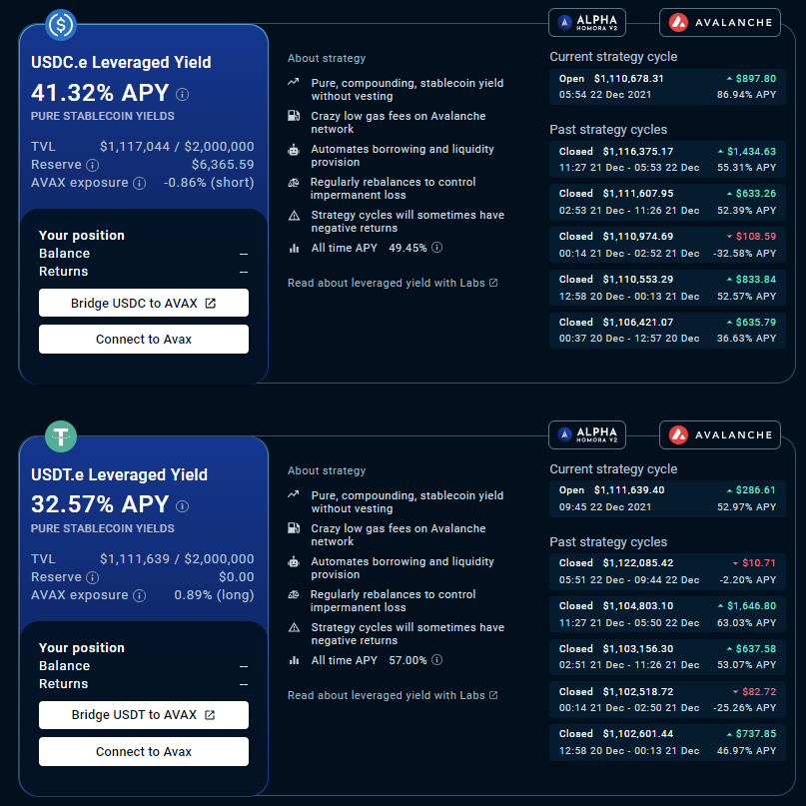Connect to Avax in USDT.e card
The width and height of the screenshot is (806, 806).
click(144, 752)
